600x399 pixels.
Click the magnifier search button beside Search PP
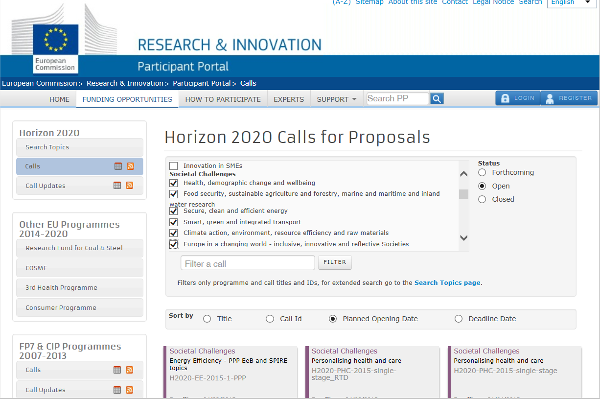coord(437,99)
